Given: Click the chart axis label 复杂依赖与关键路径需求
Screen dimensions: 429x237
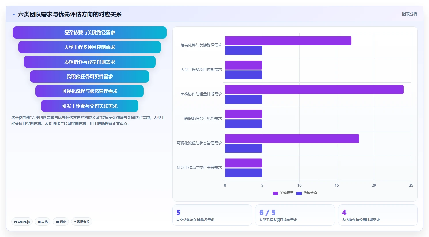Looking at the screenshot, I should click(201, 45).
